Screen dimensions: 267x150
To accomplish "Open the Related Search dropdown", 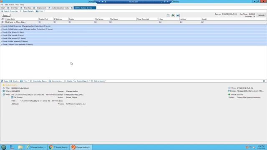I will click(82, 81).
